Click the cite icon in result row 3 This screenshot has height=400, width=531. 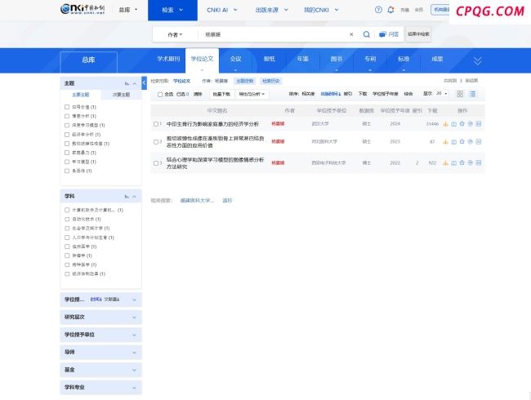tap(470, 162)
